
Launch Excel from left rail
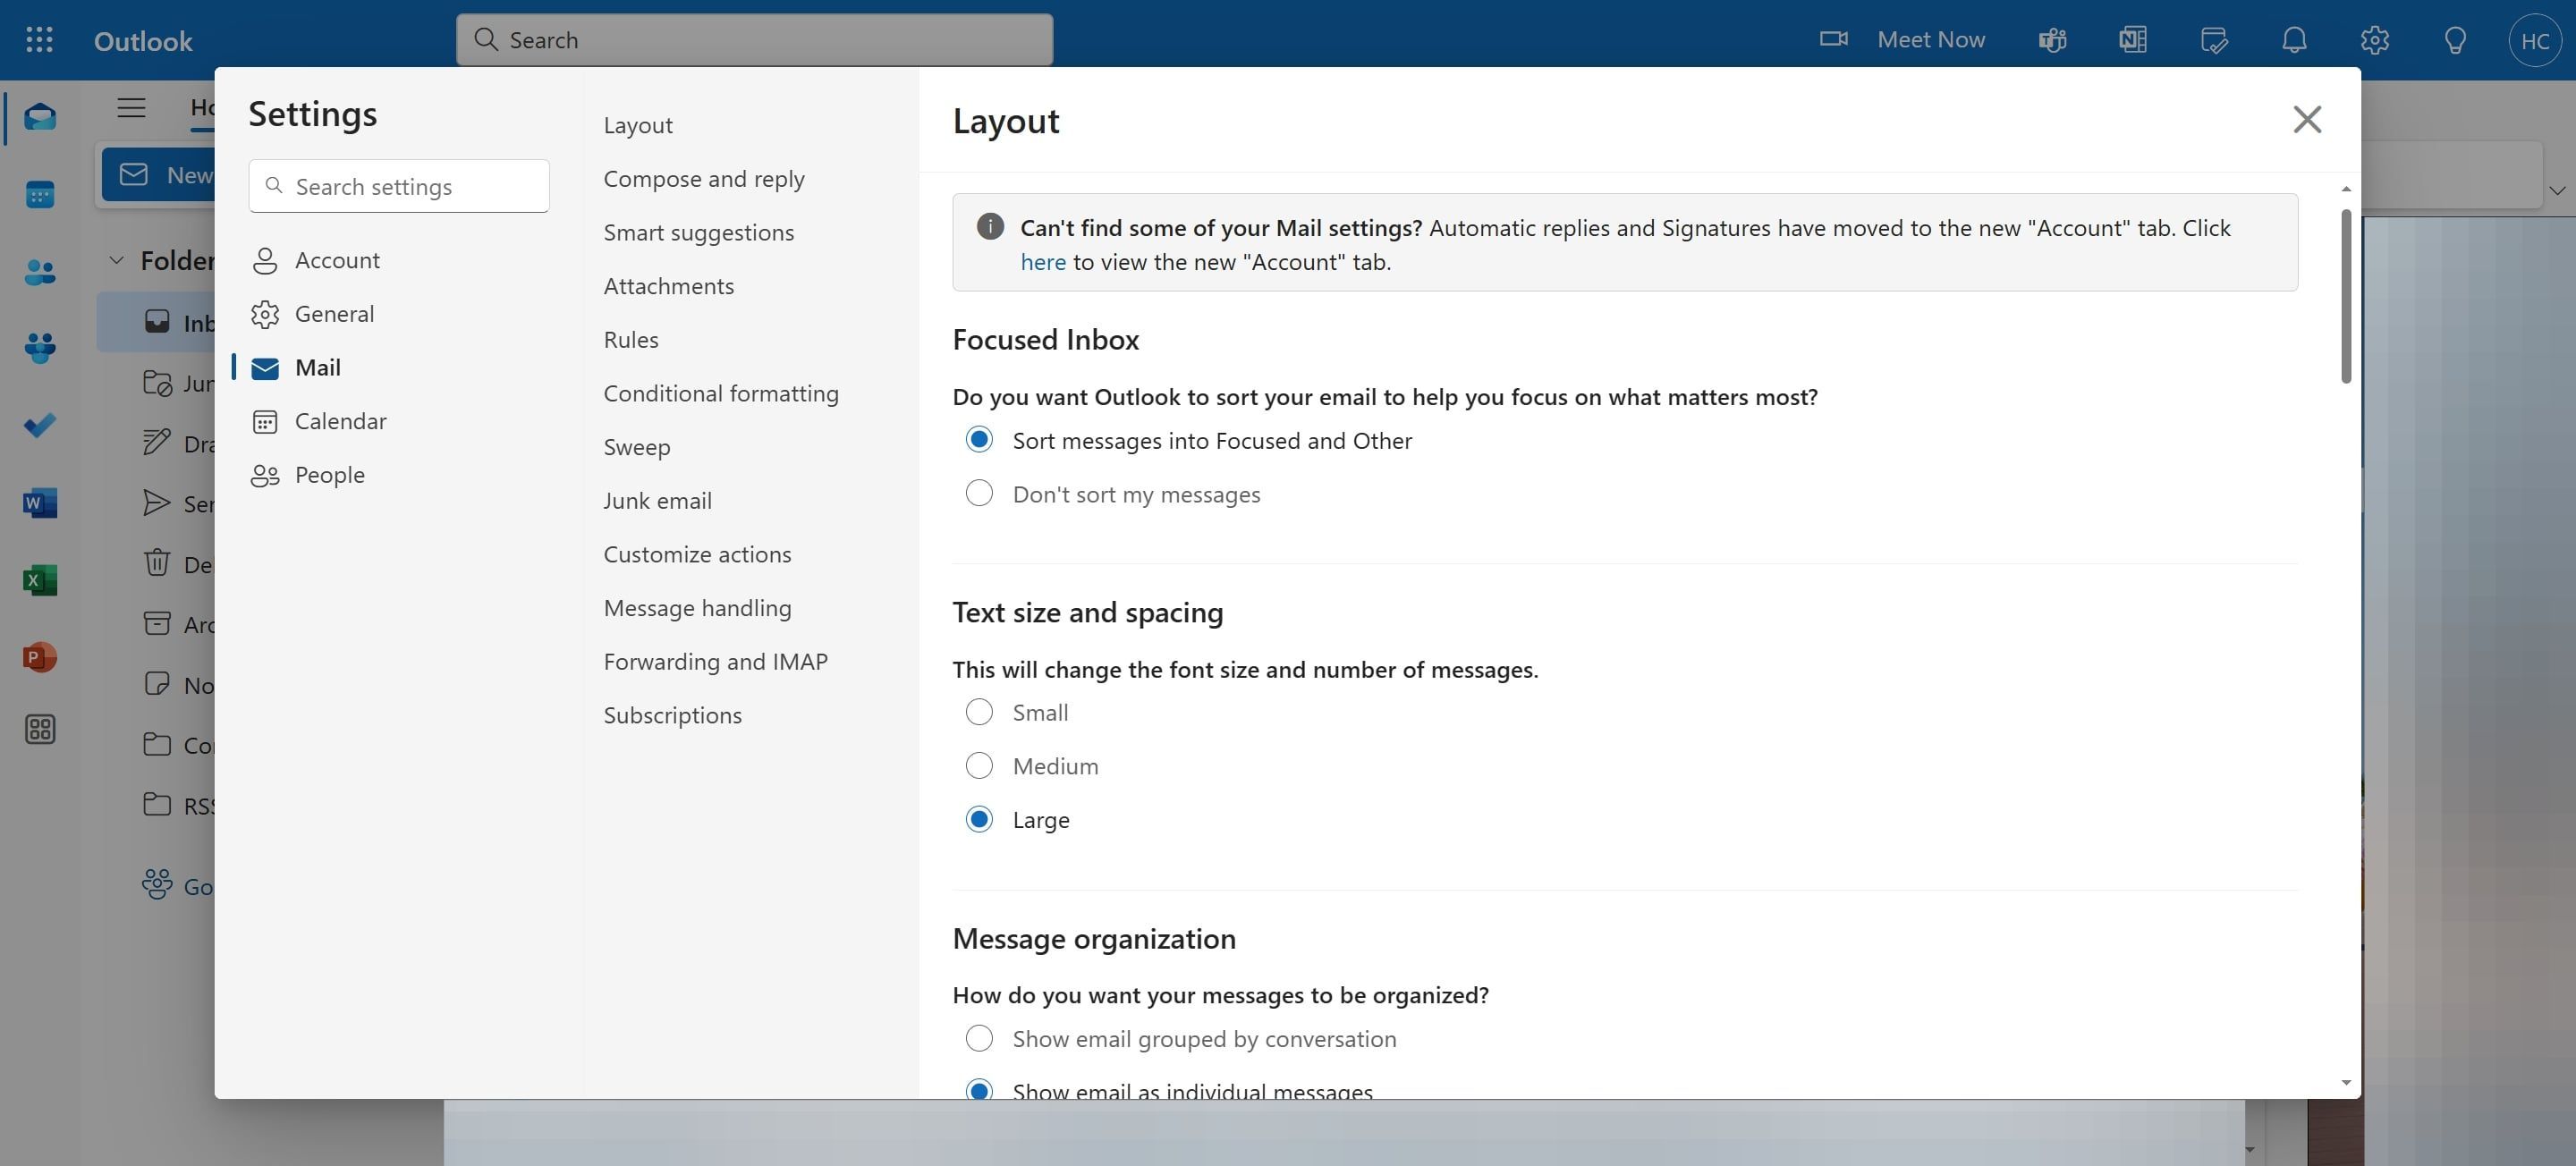40,579
